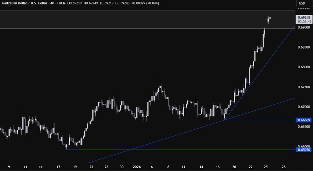The image size is (313, 171).
Task: Click the 22 date on time axis
Action: pos(250,167)
